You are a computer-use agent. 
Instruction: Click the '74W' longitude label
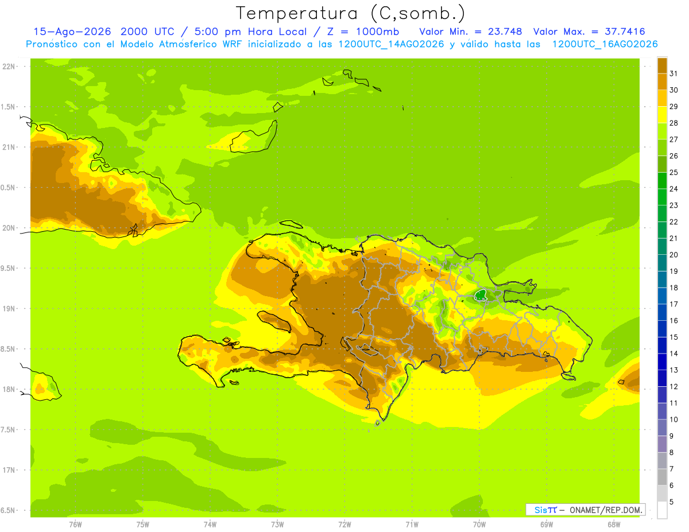pyautogui.click(x=210, y=524)
